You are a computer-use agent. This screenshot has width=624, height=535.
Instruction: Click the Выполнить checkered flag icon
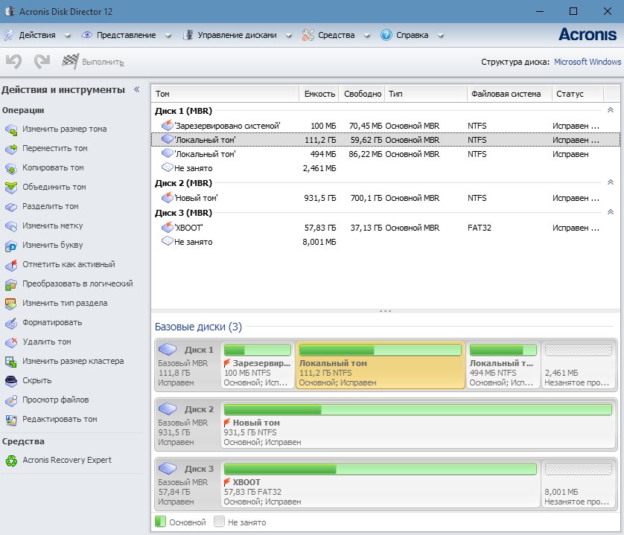tap(70, 61)
